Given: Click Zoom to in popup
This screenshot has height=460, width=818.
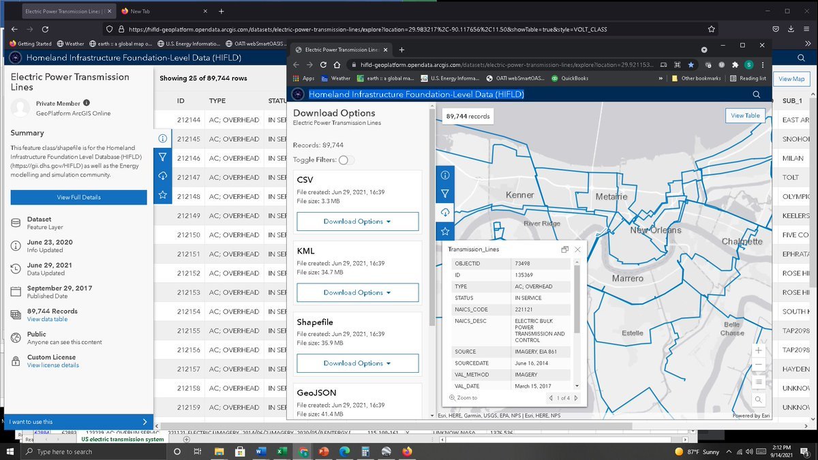Looking at the screenshot, I should [464, 398].
